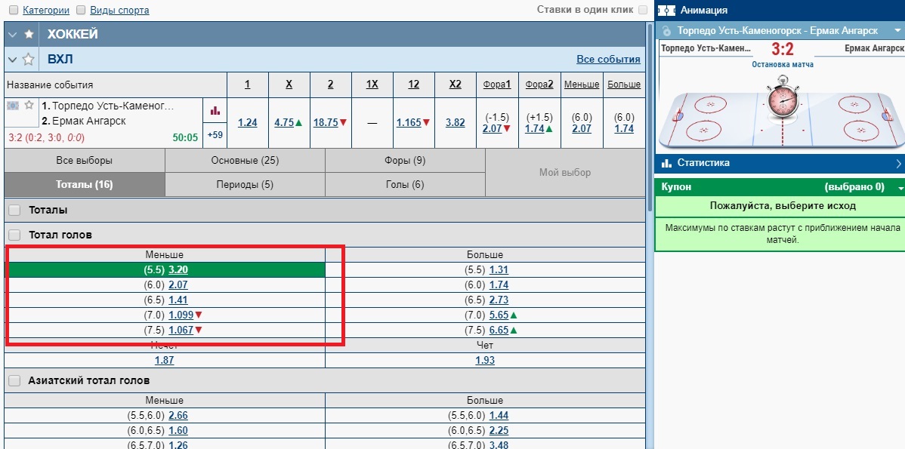
Task: Open the Купон dropdown arrow
Action: coord(900,188)
